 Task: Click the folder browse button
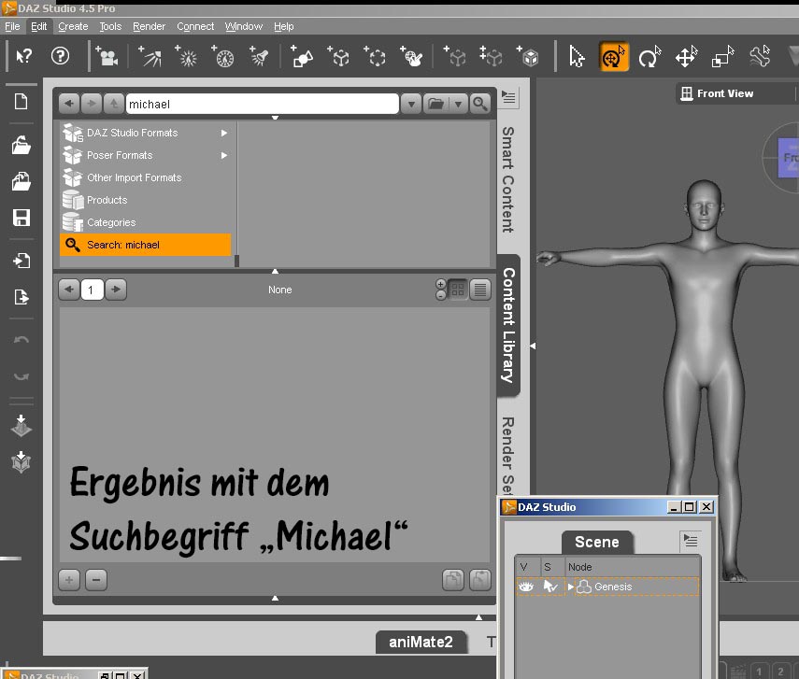click(x=435, y=105)
